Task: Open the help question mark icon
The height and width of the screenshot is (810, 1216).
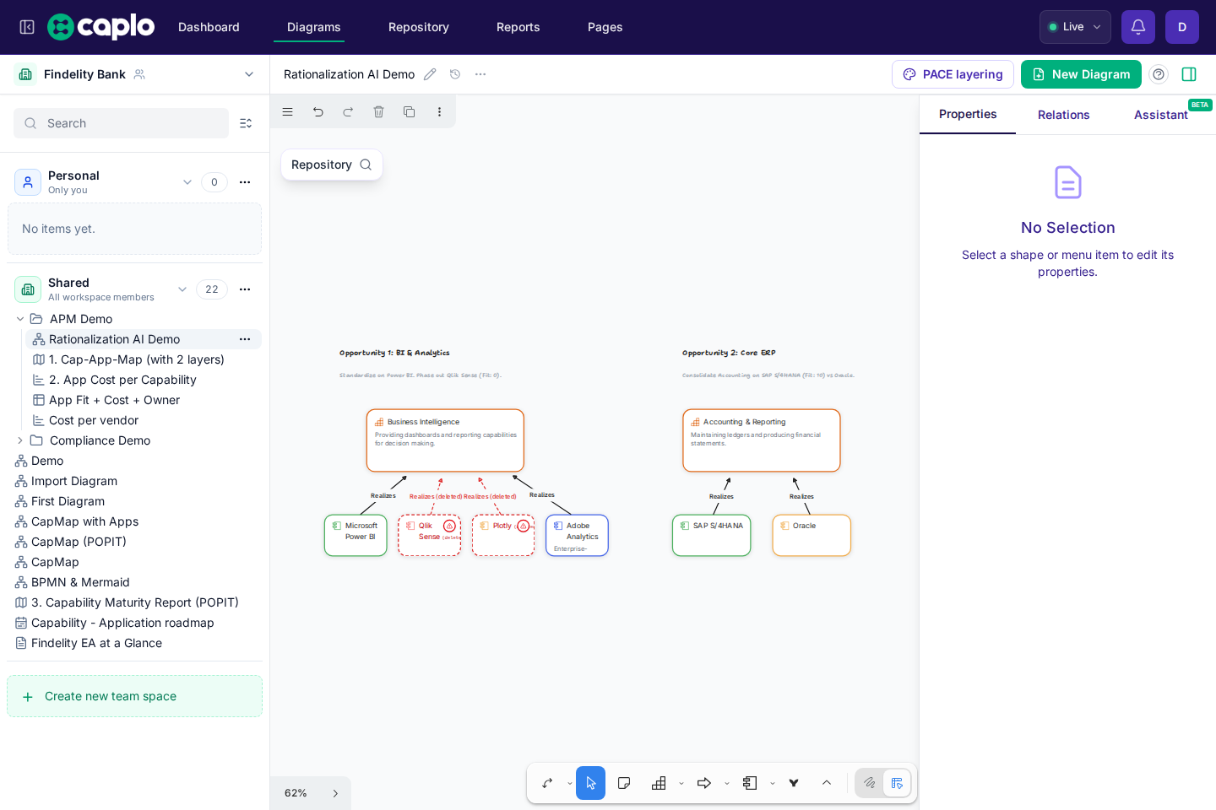Action: [x=1159, y=74]
